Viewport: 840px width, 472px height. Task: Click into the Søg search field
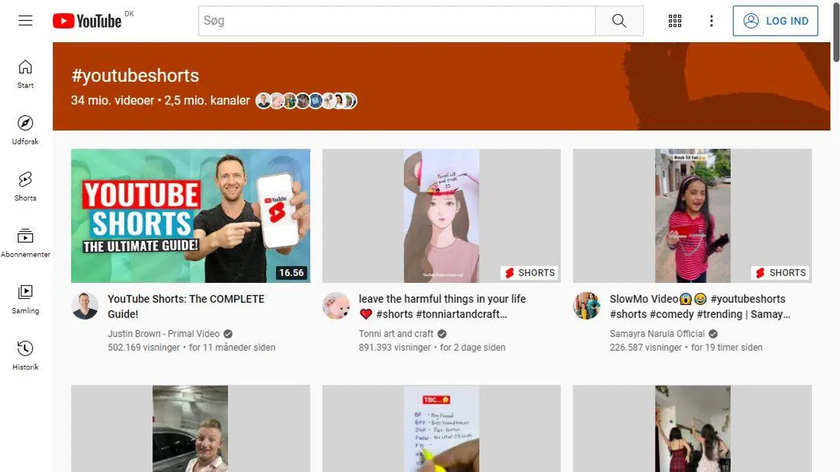(x=397, y=21)
